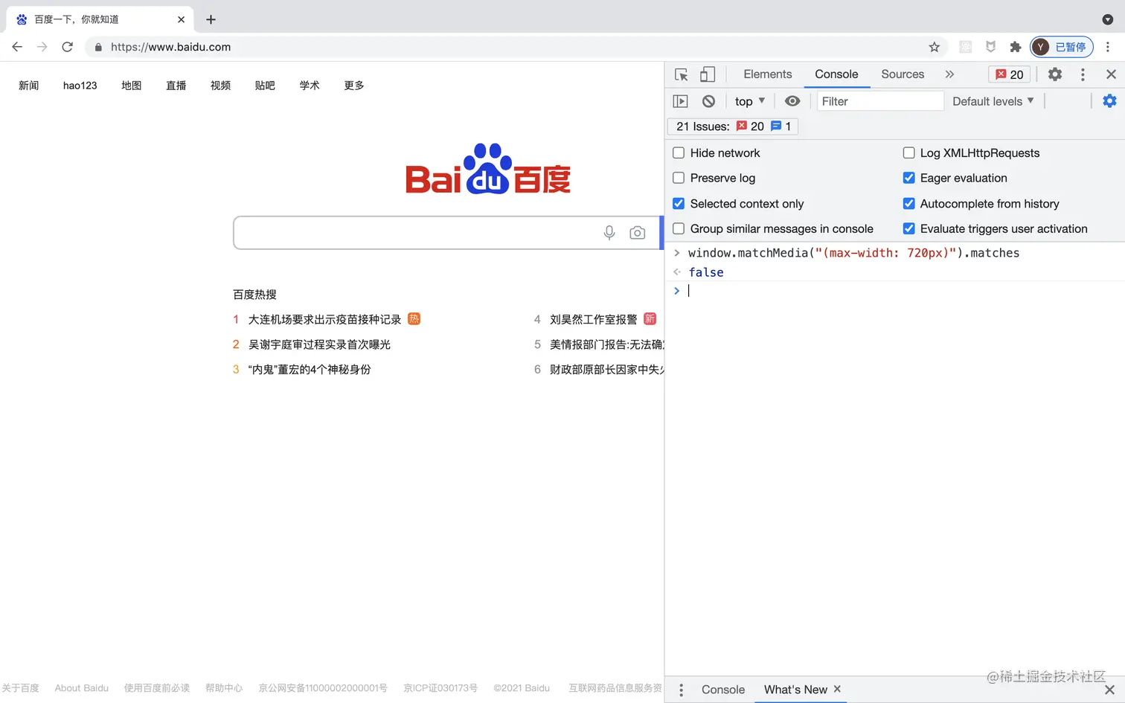This screenshot has height=703, width=1125.
Task: Go back in browser history
Action: pyautogui.click(x=17, y=47)
